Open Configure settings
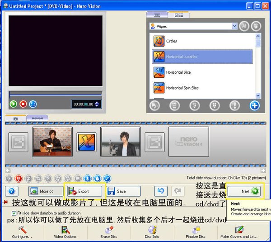The width and height of the screenshot is (271, 242). pyautogui.click(x=22, y=232)
